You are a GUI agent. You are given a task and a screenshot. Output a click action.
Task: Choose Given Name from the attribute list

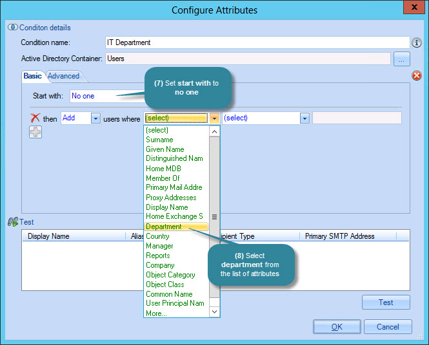click(x=177, y=149)
